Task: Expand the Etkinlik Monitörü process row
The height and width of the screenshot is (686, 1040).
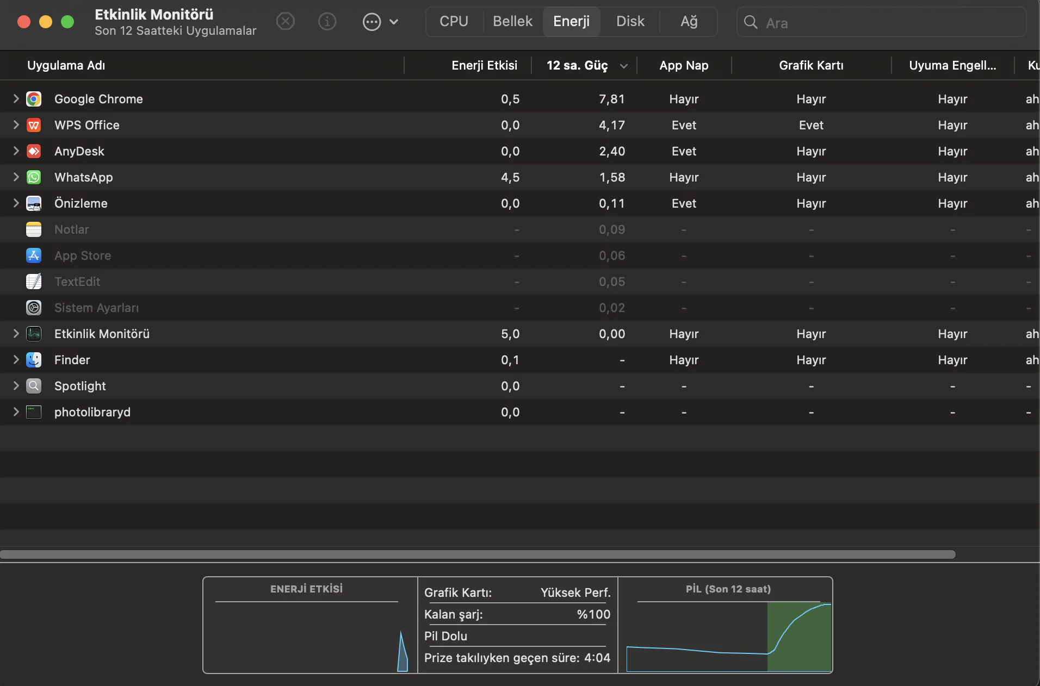Action: pyautogui.click(x=16, y=334)
